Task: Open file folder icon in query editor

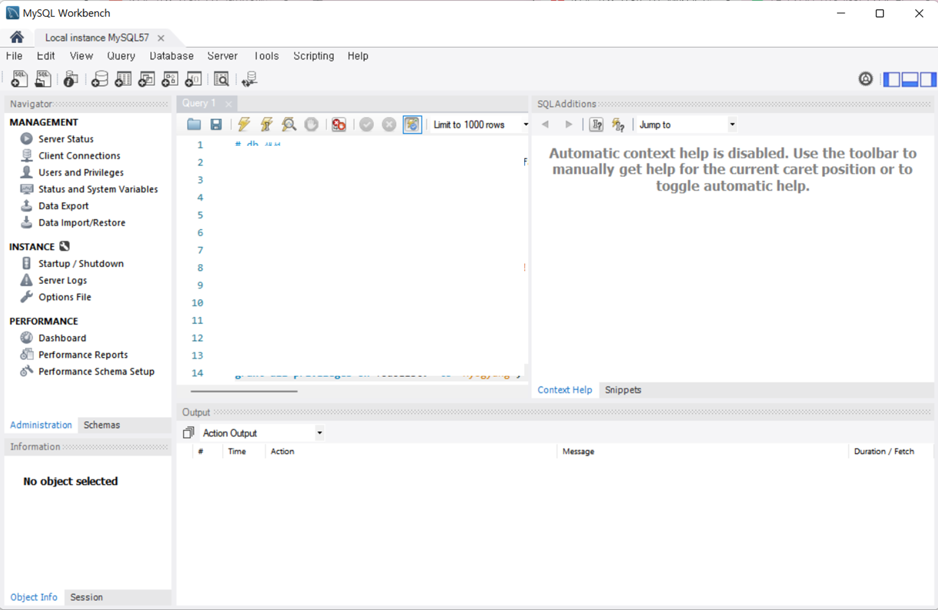Action: click(x=194, y=125)
